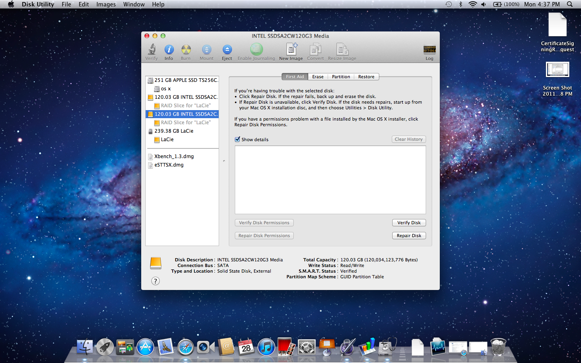The height and width of the screenshot is (363, 581).
Task: Open Launchpad from the Dock
Action: coord(105,346)
